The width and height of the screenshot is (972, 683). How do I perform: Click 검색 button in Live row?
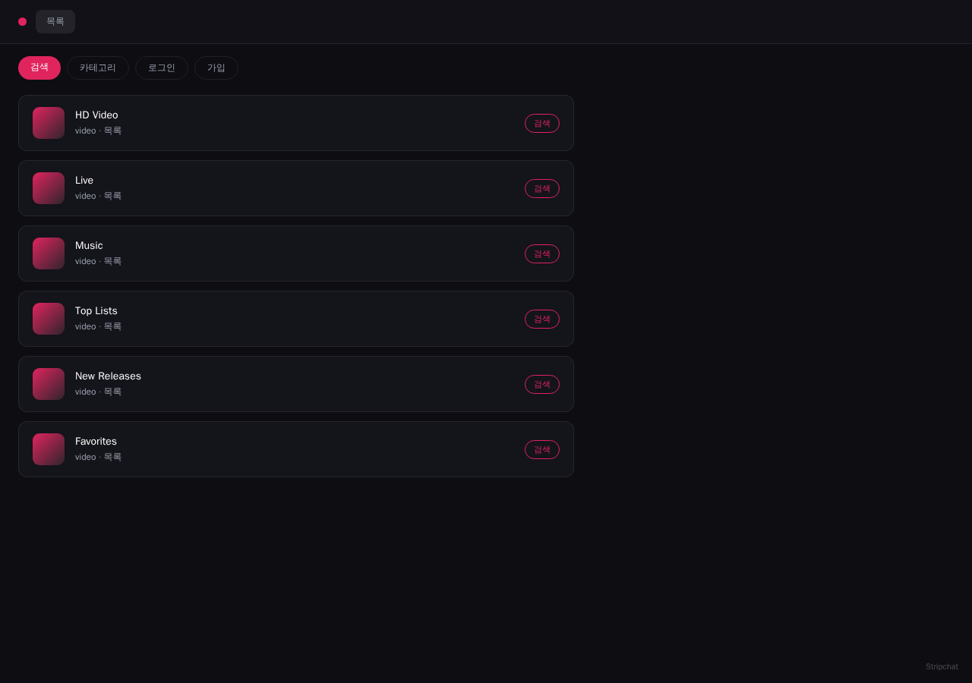coord(542,188)
